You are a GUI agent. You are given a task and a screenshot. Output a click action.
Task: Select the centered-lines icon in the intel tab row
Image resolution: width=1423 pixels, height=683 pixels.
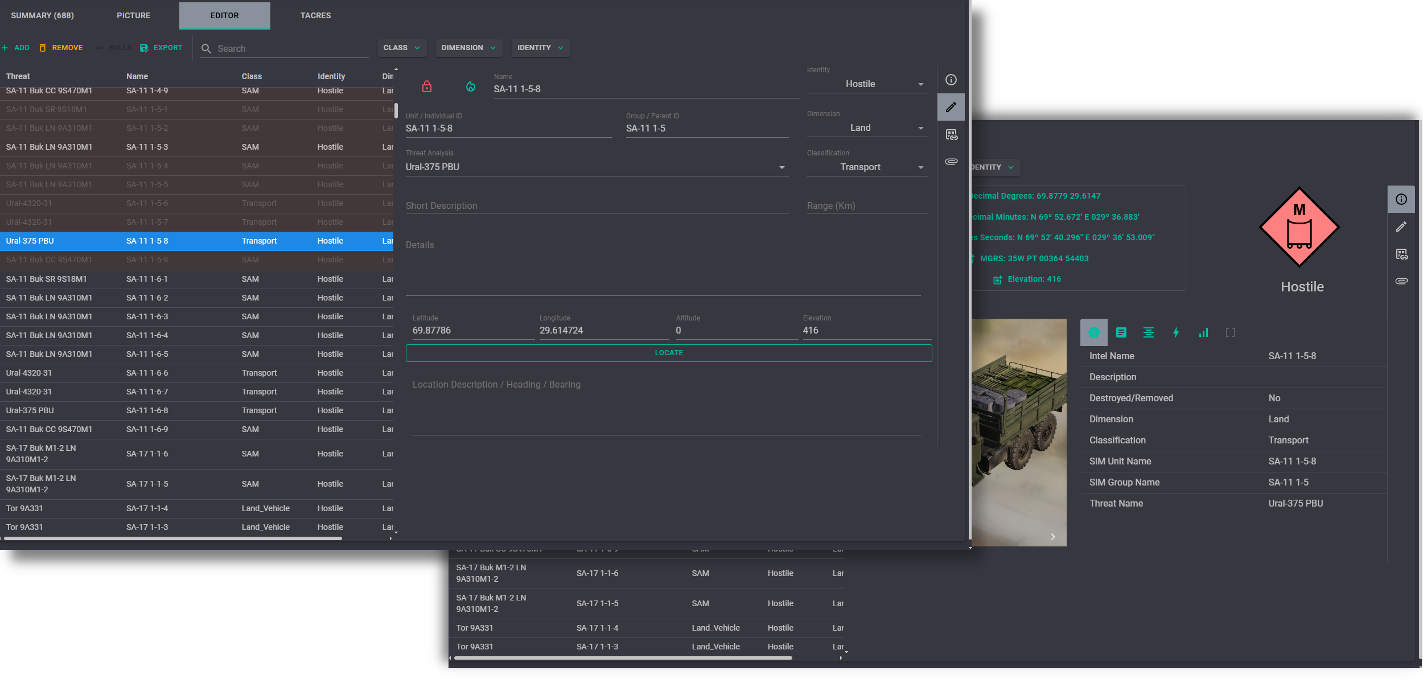click(x=1149, y=332)
